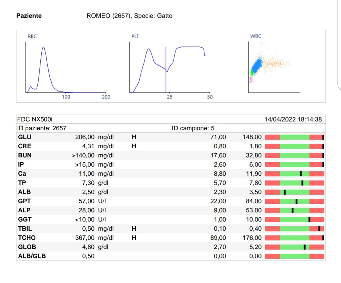Click the GPT range bar indicator
The height and width of the screenshot is (283, 341).
tap(296, 201)
